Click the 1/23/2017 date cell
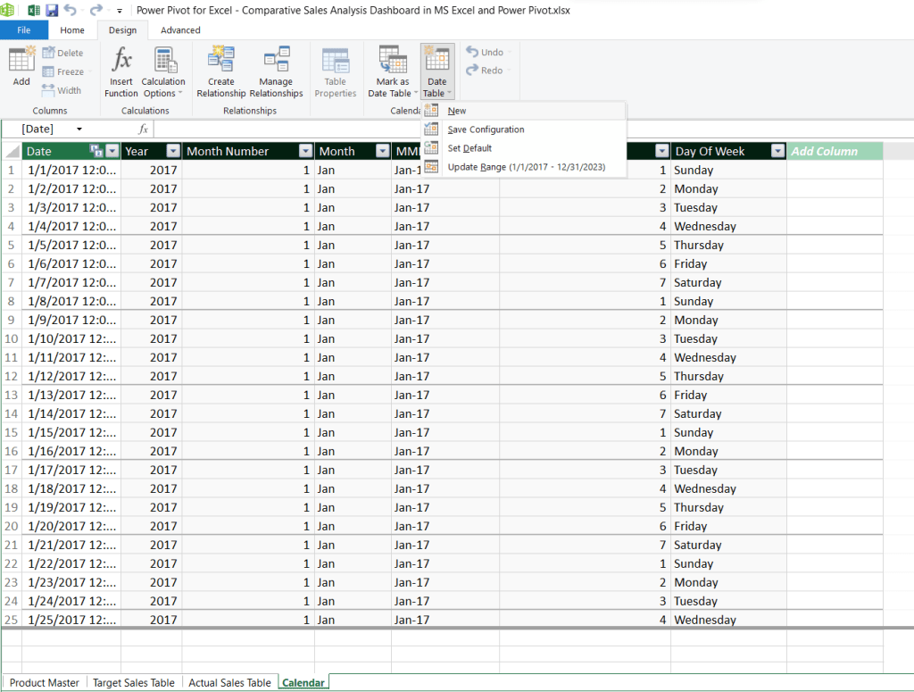914x692 pixels. coord(71,582)
